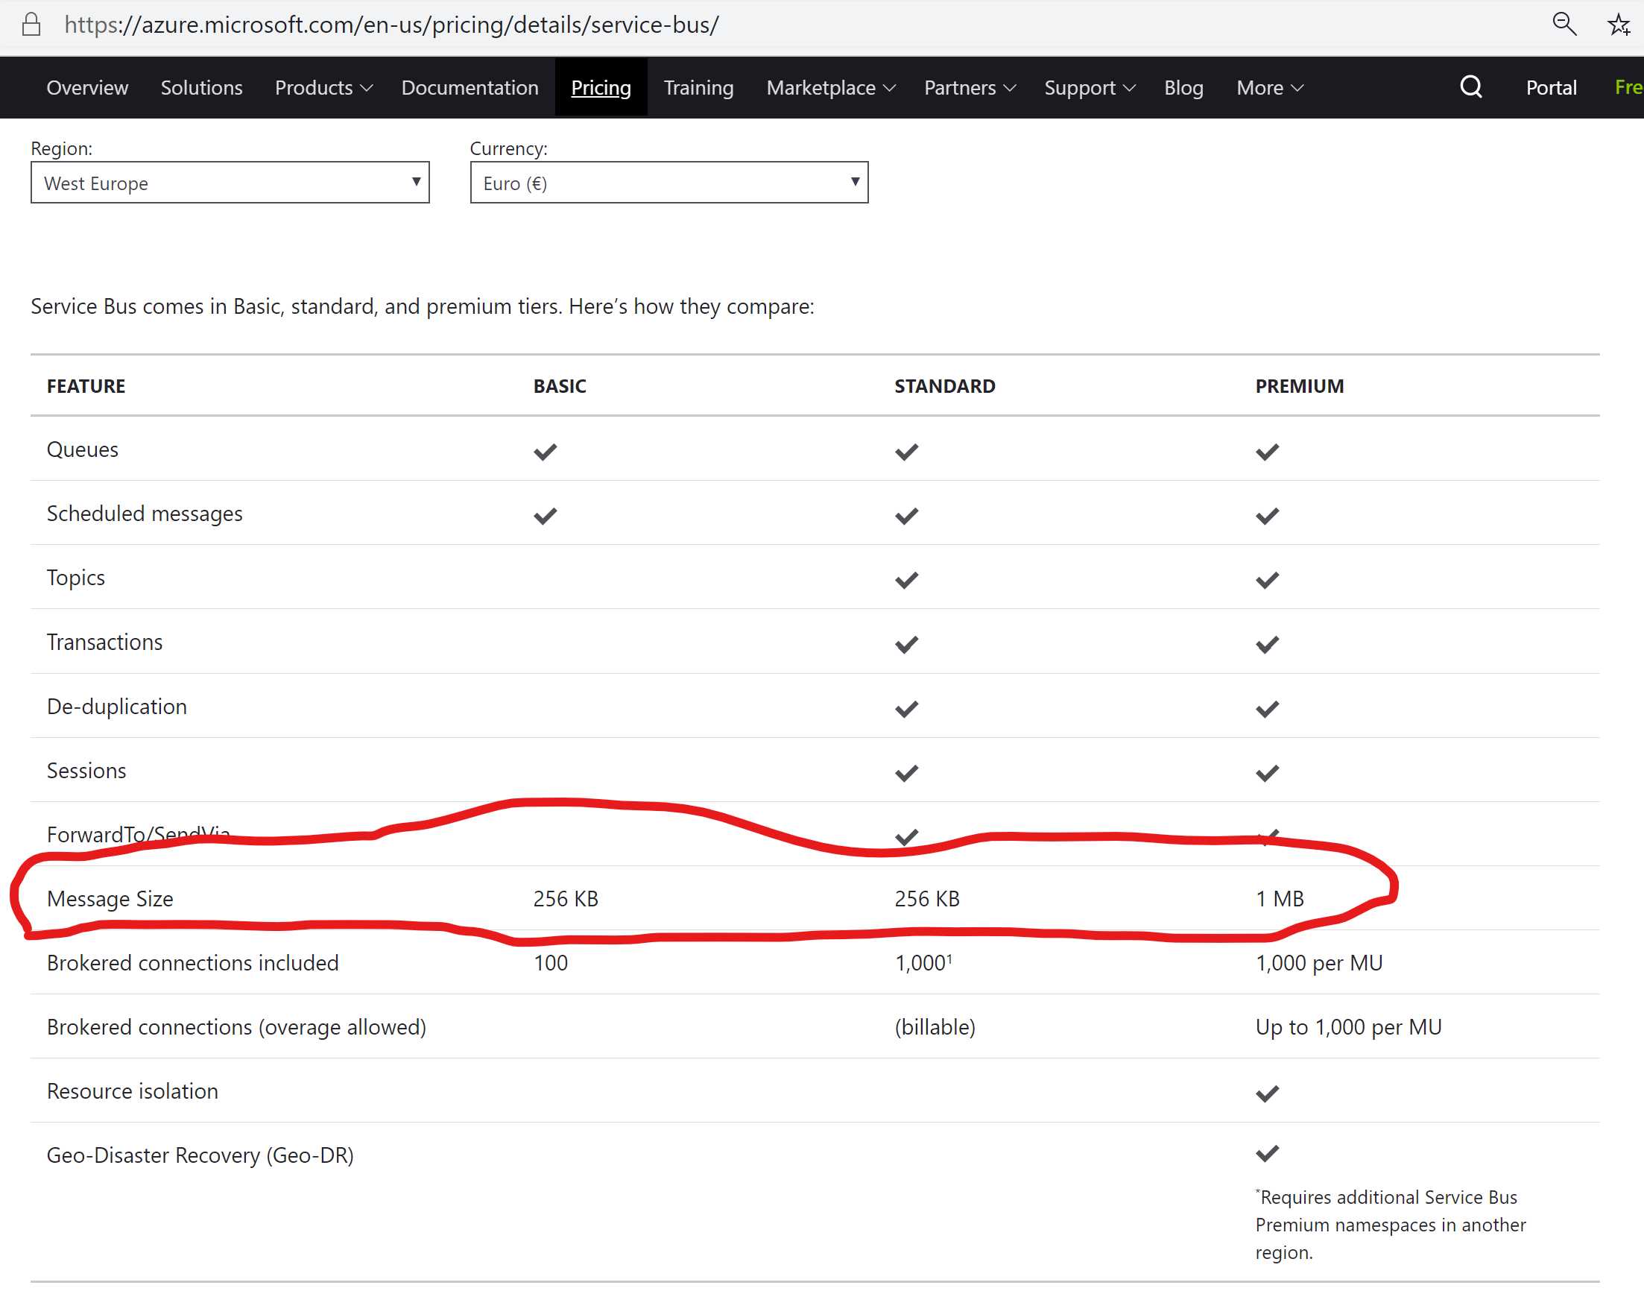The image size is (1644, 1291).
Task: Bookmark the page using the star icon
Action: [1619, 25]
